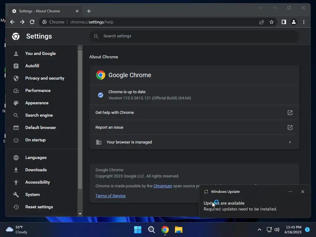This screenshot has width=316, height=237.
Task: Select Performance in the sidebar
Action: (38, 90)
